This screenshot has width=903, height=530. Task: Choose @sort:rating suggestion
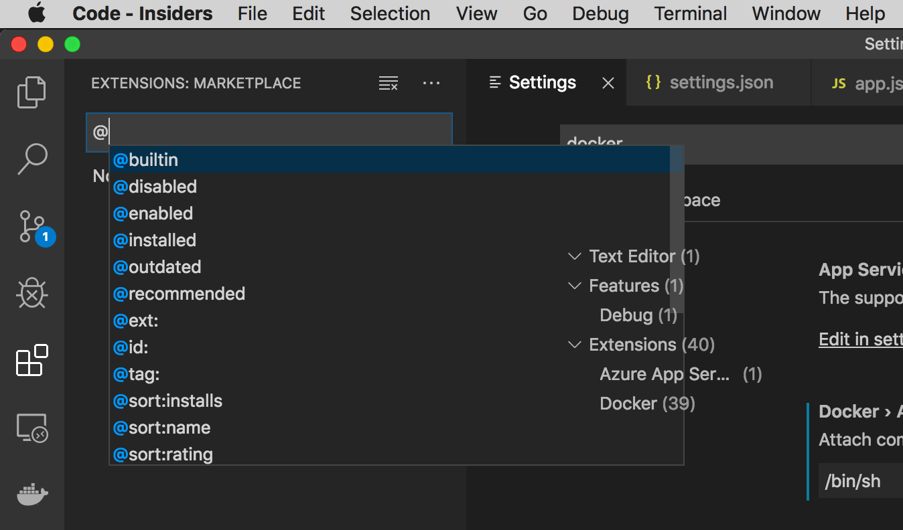pos(396,453)
